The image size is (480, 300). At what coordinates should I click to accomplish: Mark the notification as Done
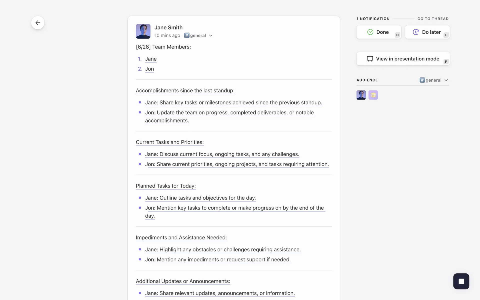tap(378, 32)
